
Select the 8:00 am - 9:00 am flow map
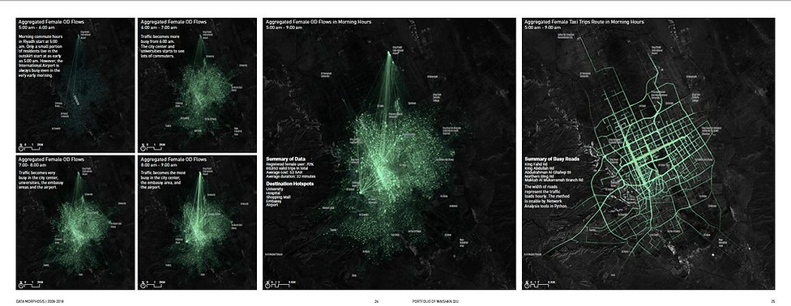[197, 223]
